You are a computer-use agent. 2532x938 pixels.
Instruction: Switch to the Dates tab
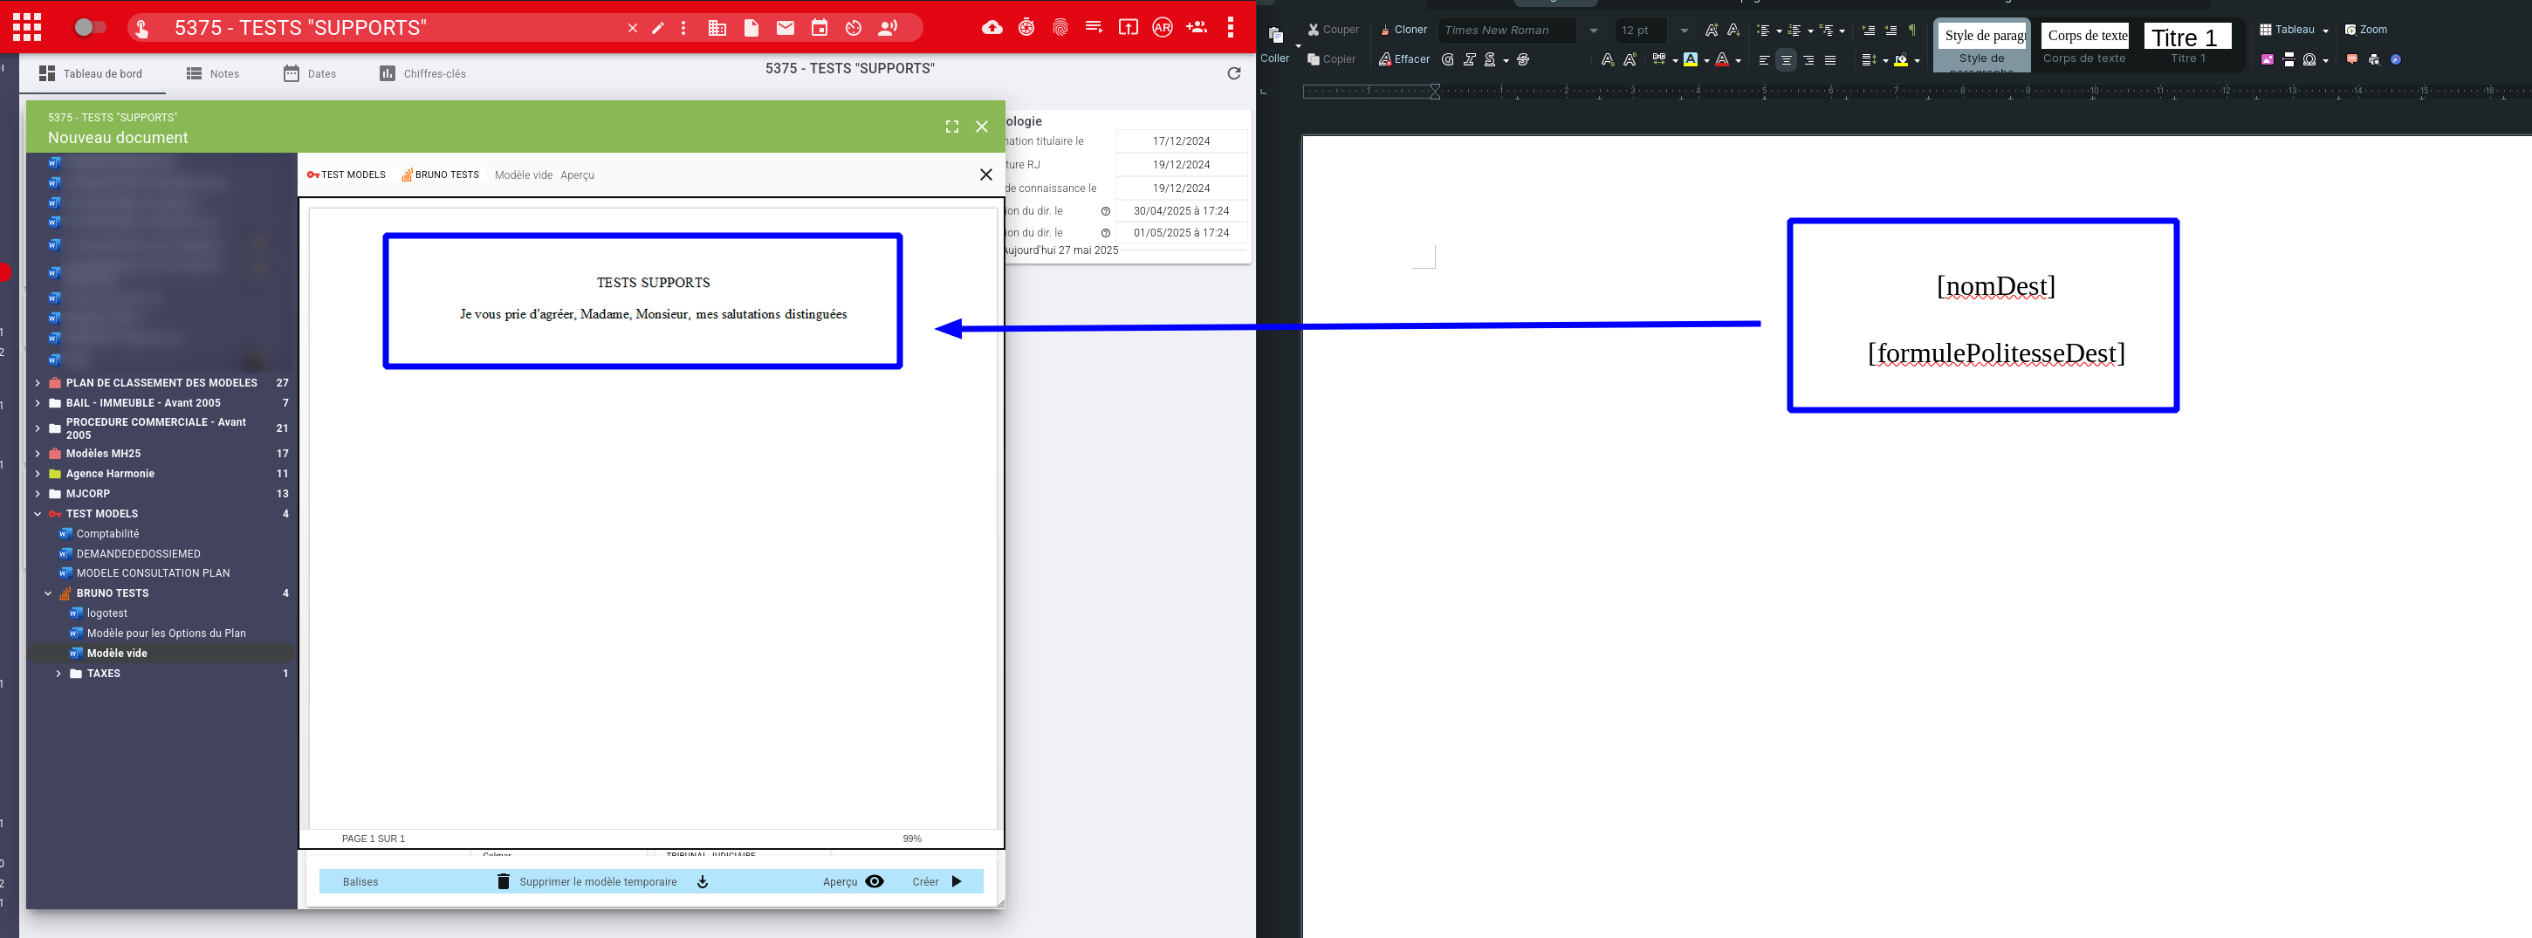pos(310,73)
